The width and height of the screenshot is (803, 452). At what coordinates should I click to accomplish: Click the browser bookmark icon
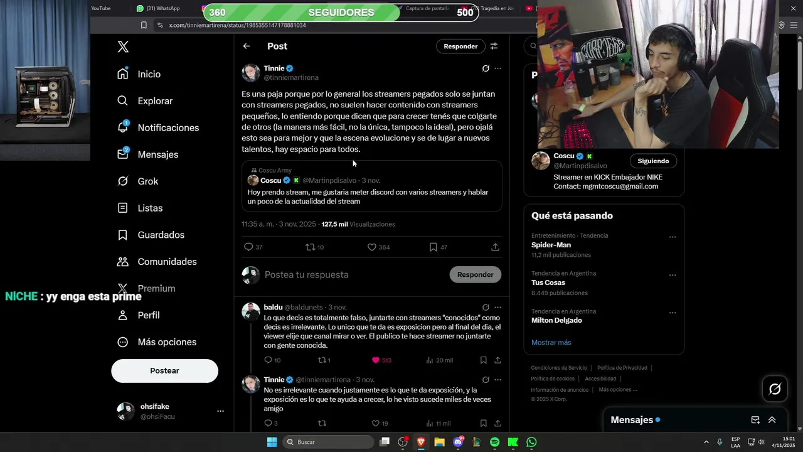click(144, 25)
